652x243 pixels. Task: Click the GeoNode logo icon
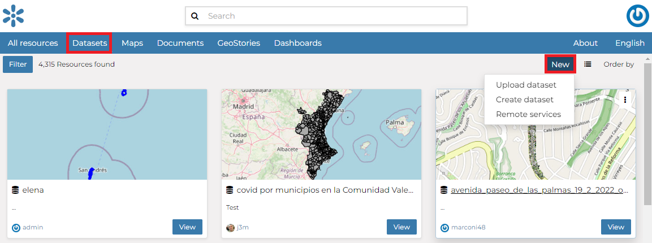13,15
